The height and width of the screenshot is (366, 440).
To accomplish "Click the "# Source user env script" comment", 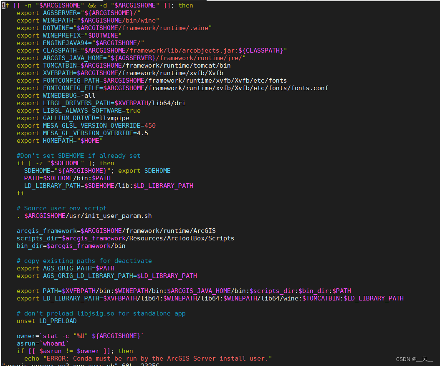I will (x=62, y=208).
